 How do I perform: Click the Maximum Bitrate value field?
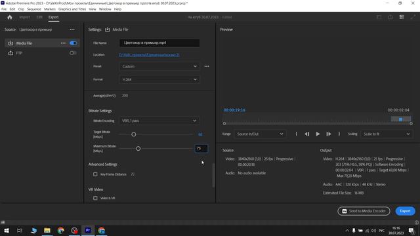201,148
